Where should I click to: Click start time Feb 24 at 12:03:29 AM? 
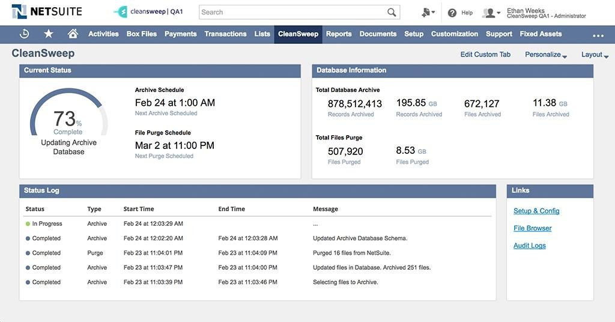pos(153,224)
